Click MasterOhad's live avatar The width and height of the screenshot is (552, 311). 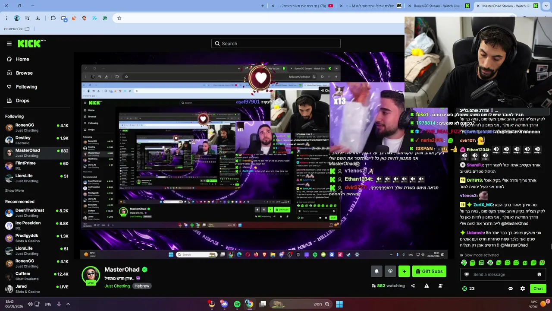(x=91, y=276)
